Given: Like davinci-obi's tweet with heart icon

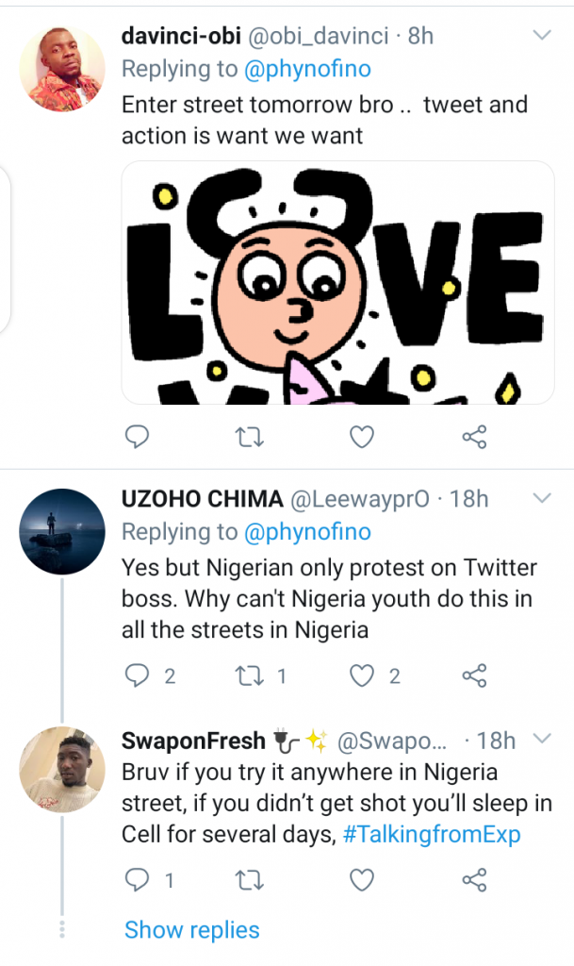Looking at the screenshot, I should tap(362, 437).
